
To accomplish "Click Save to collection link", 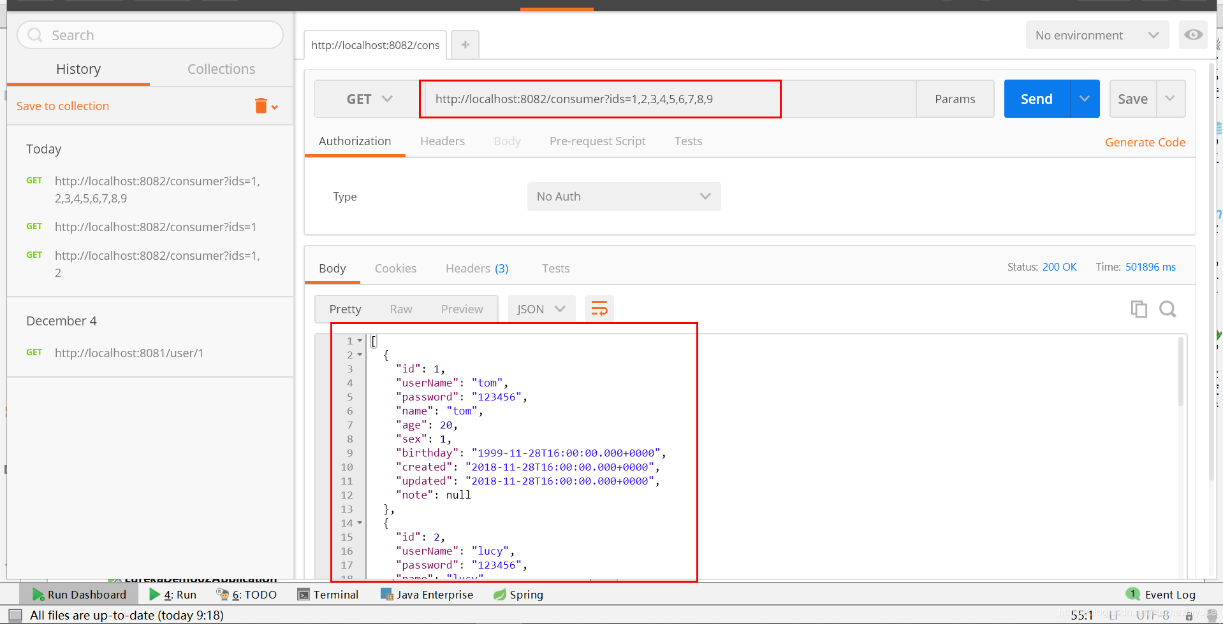I will click(x=62, y=106).
